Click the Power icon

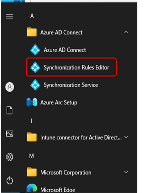click(x=10, y=181)
